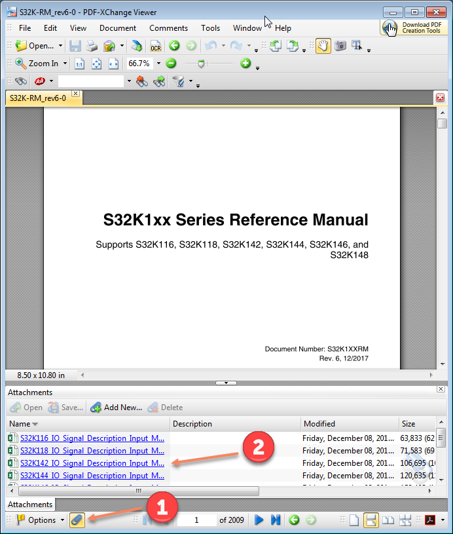Find previous match binoculars icon

pos(142,81)
